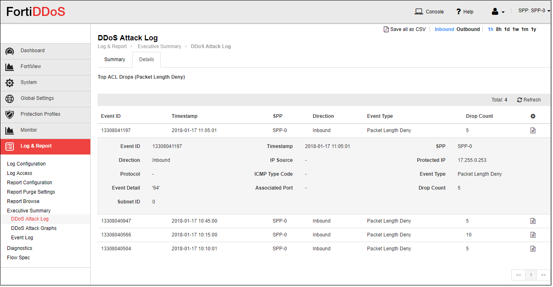Select the 1w time range

tap(516, 29)
